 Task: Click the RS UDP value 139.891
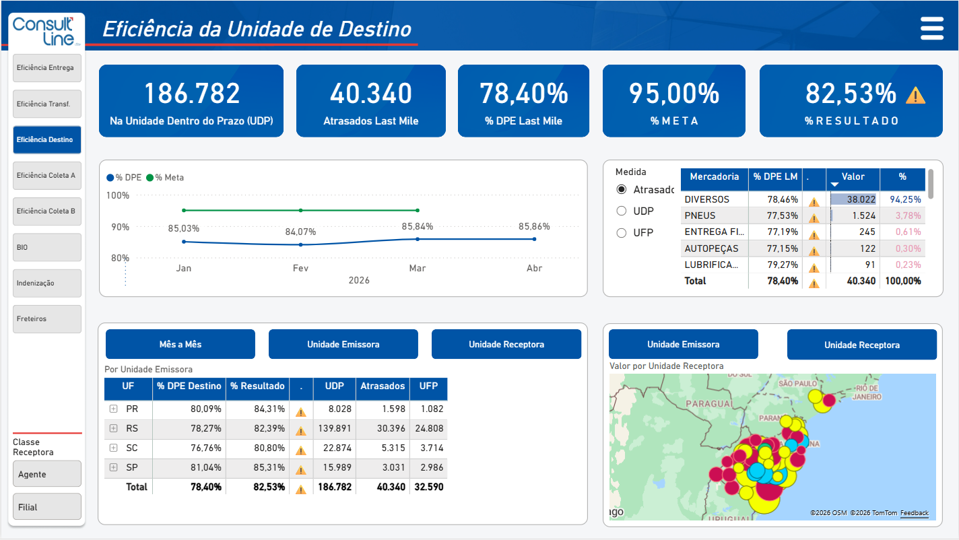pyautogui.click(x=334, y=428)
